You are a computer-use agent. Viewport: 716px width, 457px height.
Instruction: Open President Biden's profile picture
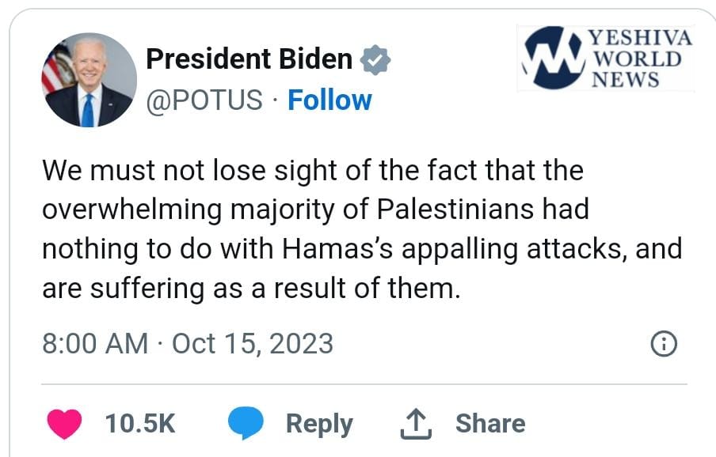[x=89, y=80]
